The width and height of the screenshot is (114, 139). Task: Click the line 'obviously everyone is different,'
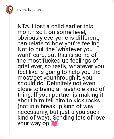coord(58,38)
